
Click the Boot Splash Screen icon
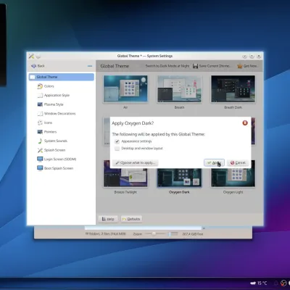point(40,168)
